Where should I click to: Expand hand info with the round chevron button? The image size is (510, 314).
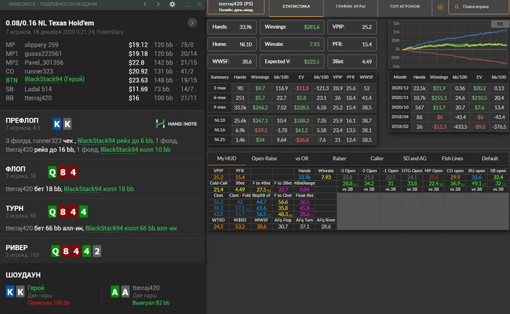pyautogui.click(x=192, y=23)
